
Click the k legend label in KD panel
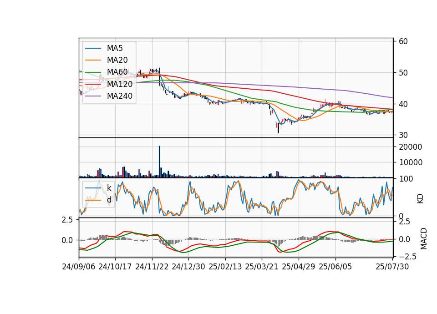(109, 188)
